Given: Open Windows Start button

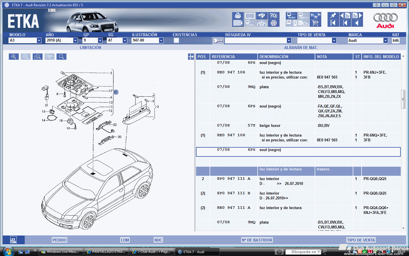Looking at the screenshot, I should pyautogui.click(x=8, y=251).
